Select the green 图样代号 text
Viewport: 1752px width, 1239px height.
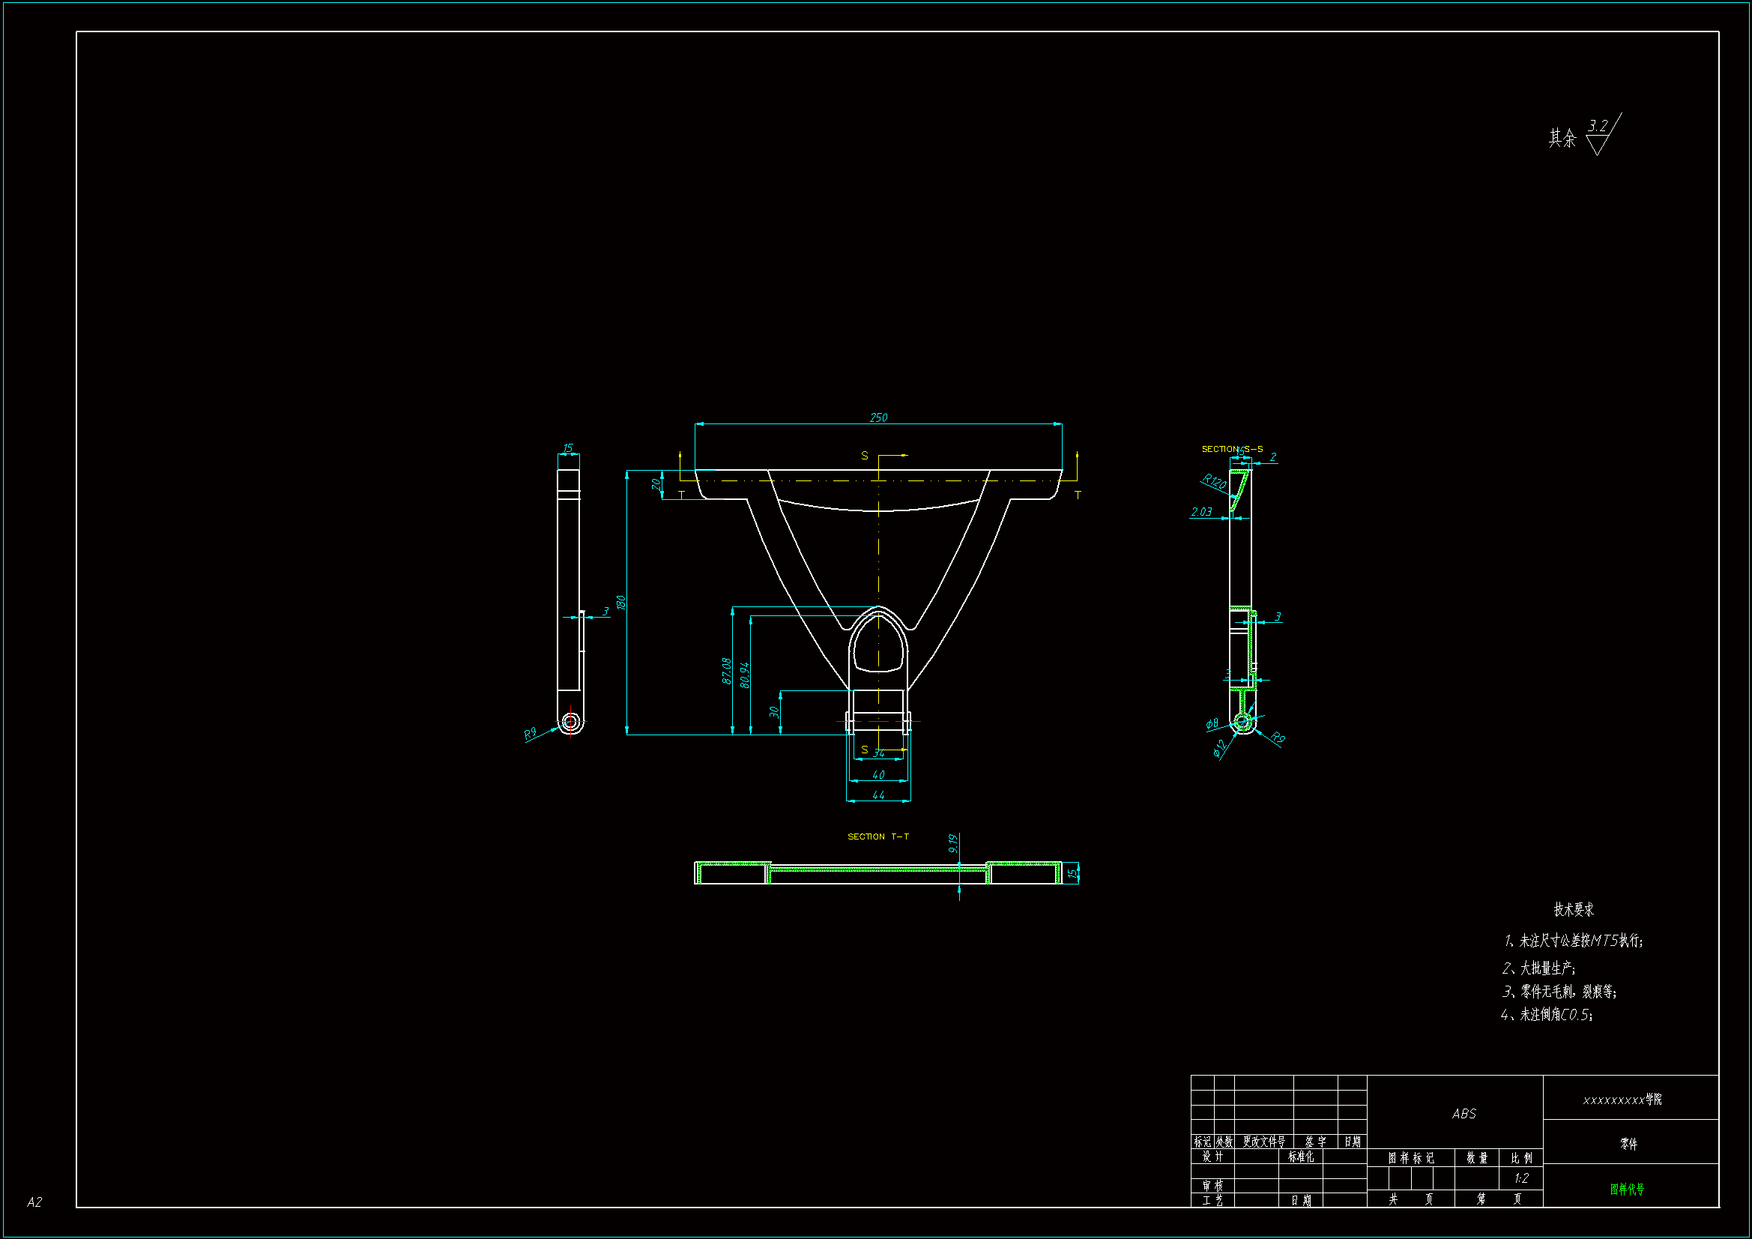point(1627,1190)
